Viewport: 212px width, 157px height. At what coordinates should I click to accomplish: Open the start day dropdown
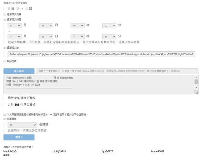[x=46, y=25]
